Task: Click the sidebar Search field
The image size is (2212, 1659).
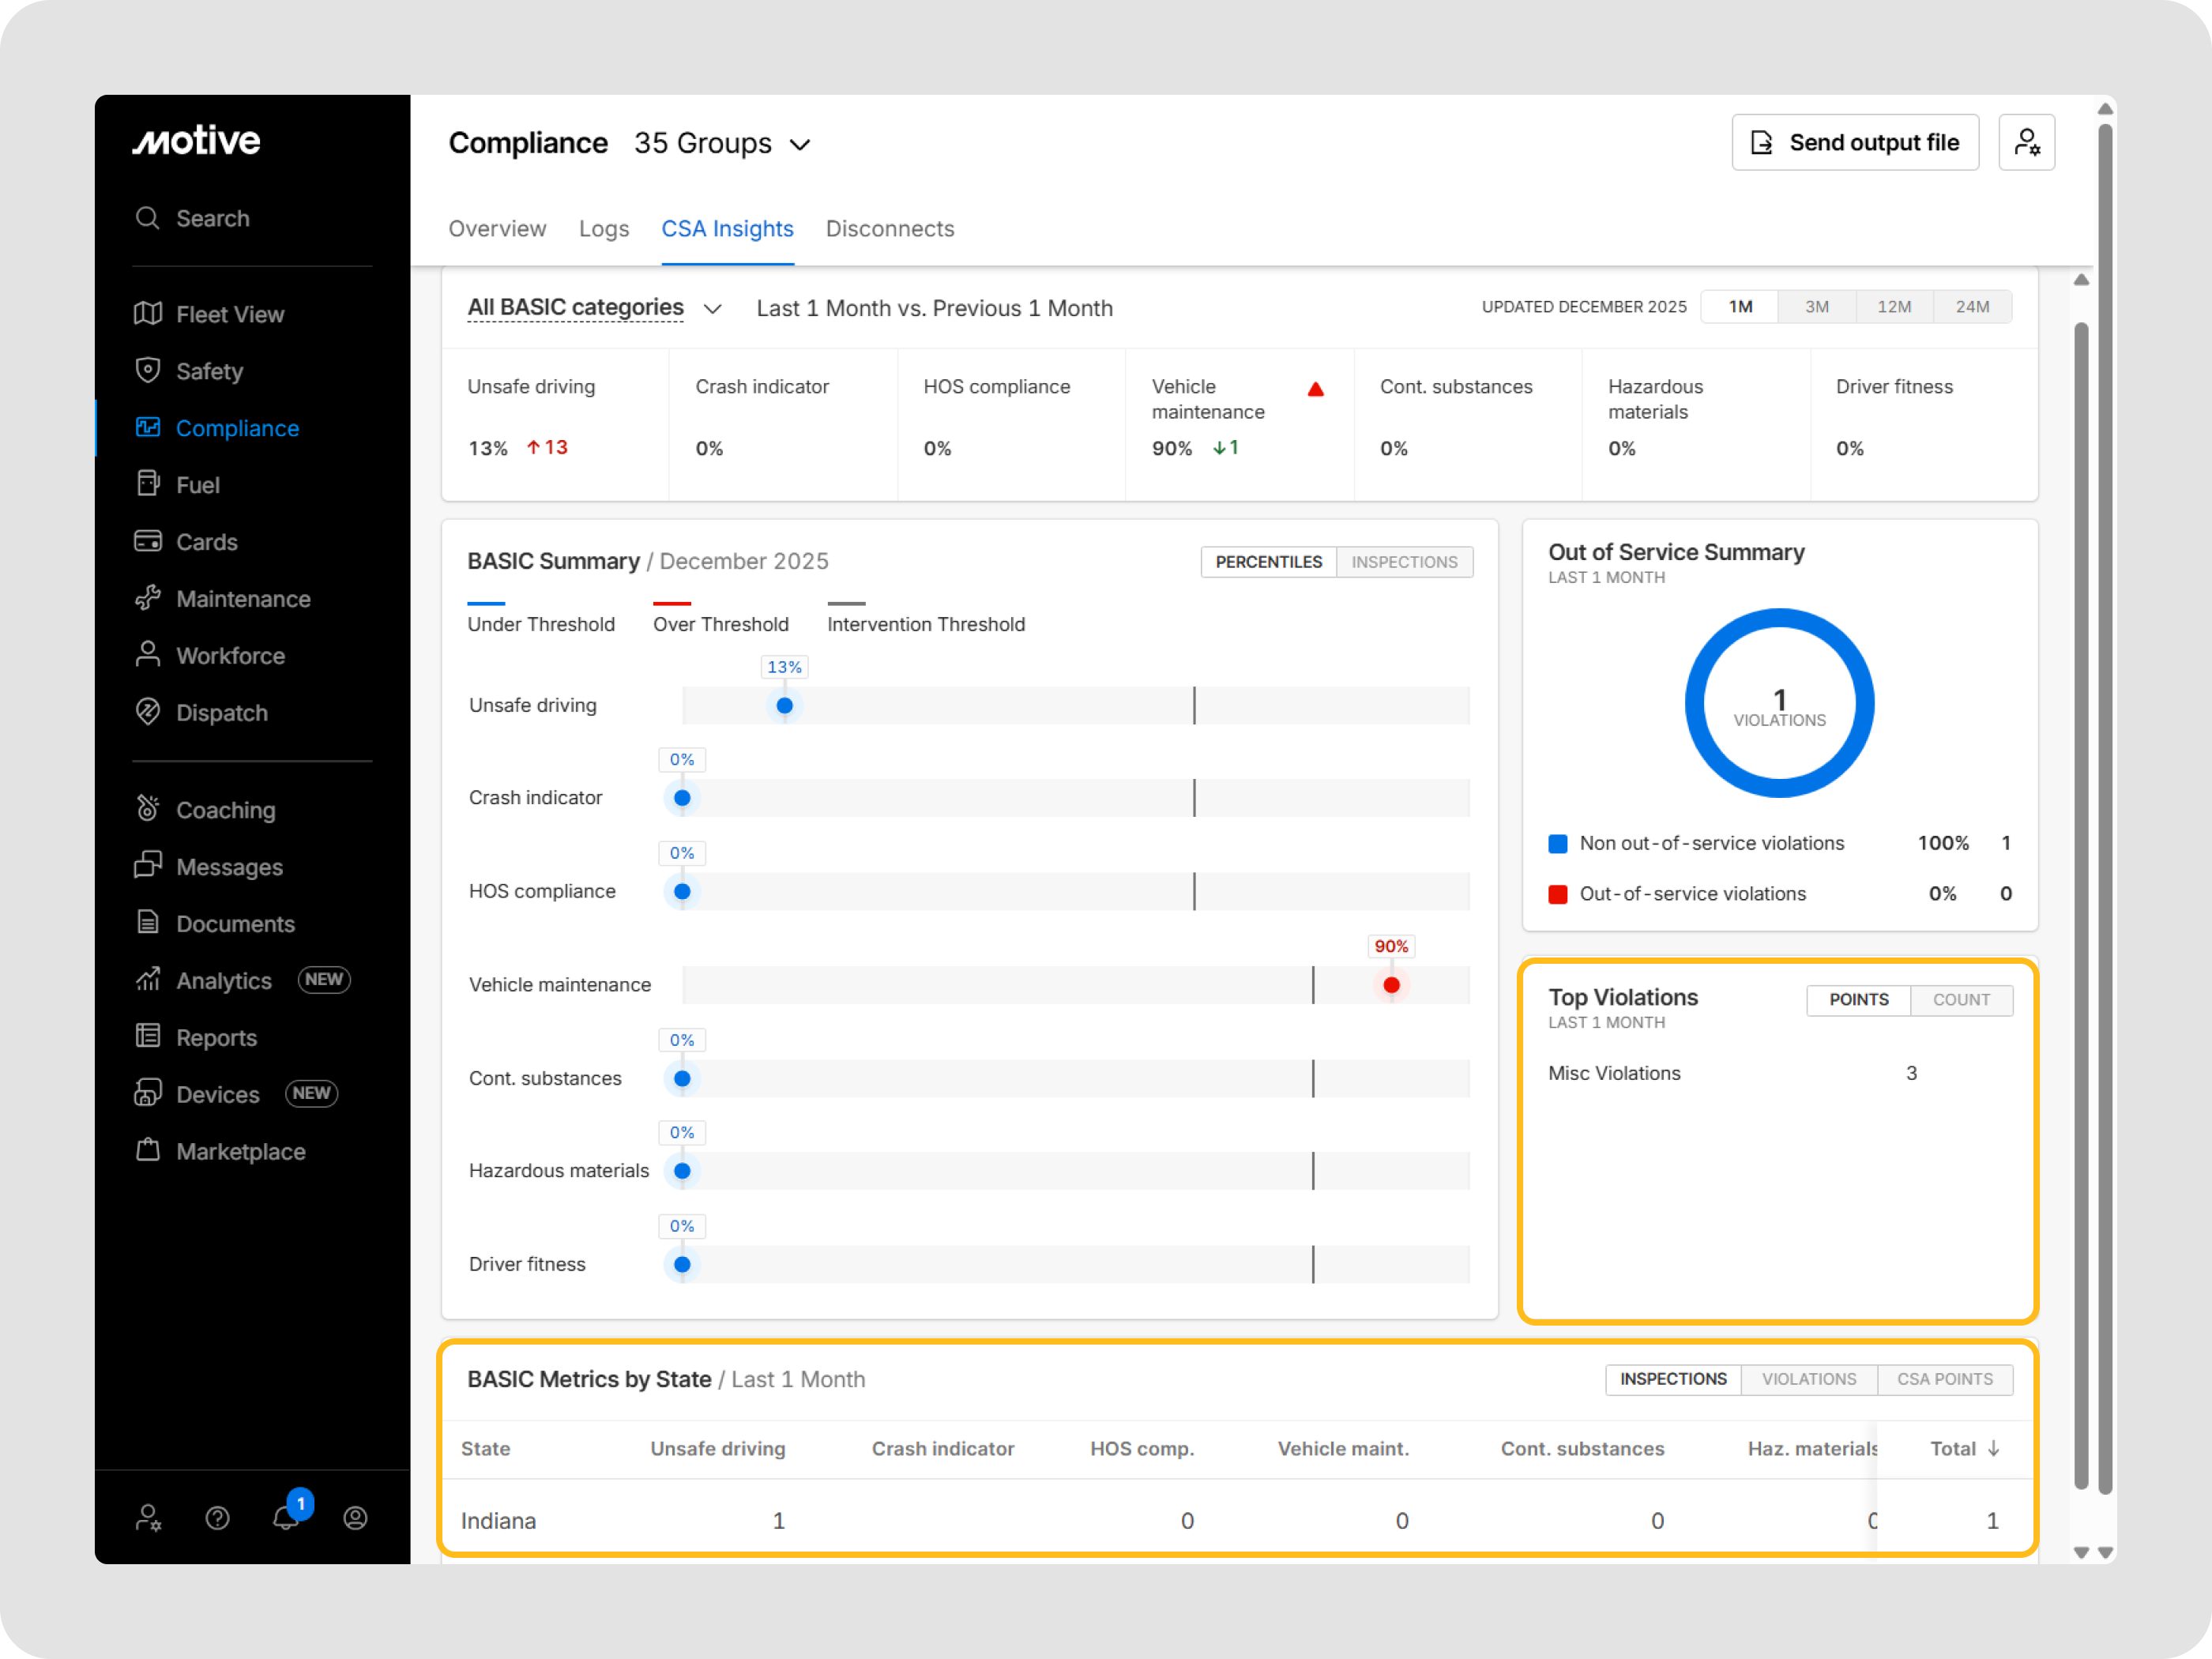Action: [x=213, y=218]
